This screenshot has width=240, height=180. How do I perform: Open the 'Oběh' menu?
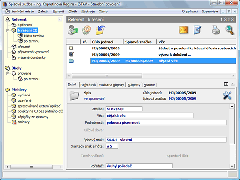(x=72, y=12)
